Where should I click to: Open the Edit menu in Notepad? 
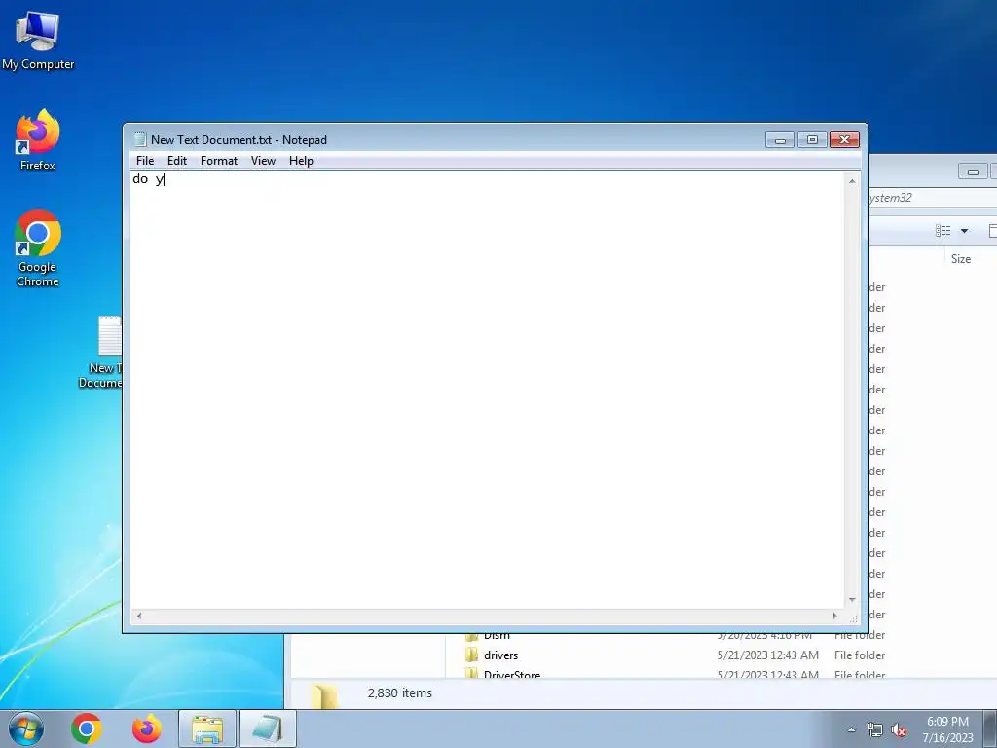[177, 161]
